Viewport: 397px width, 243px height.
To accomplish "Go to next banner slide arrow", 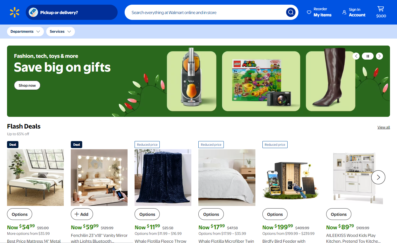I will click(x=379, y=56).
